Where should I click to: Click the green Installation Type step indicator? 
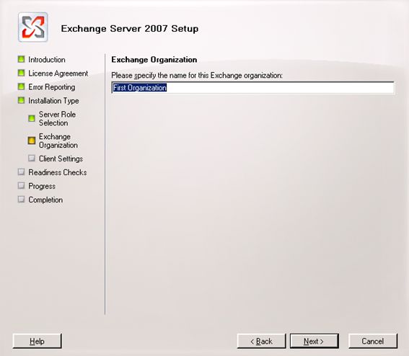coord(21,100)
